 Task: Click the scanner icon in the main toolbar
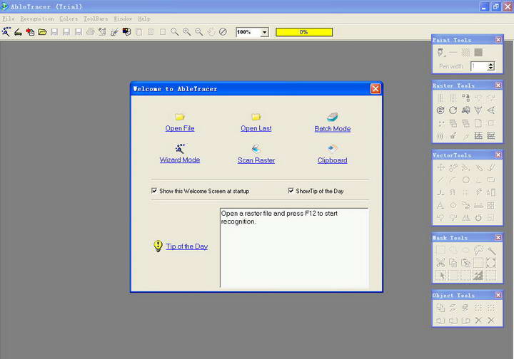click(x=19, y=32)
